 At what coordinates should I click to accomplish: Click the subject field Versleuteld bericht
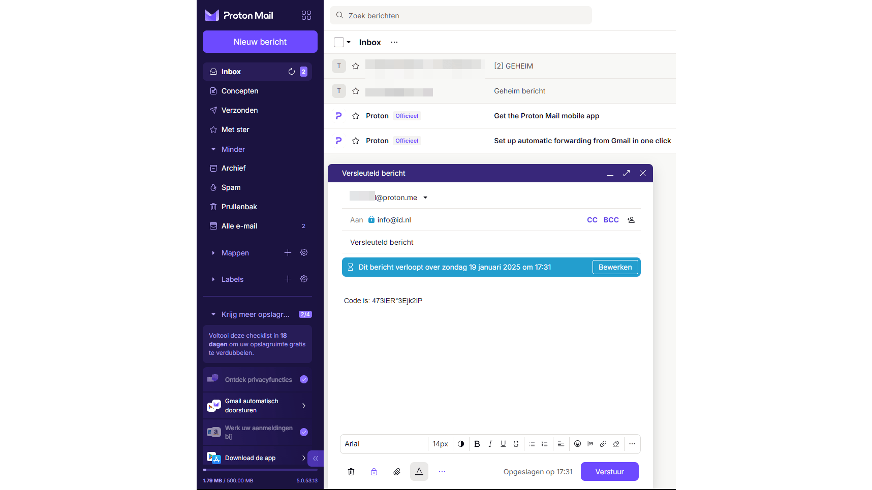coord(491,242)
